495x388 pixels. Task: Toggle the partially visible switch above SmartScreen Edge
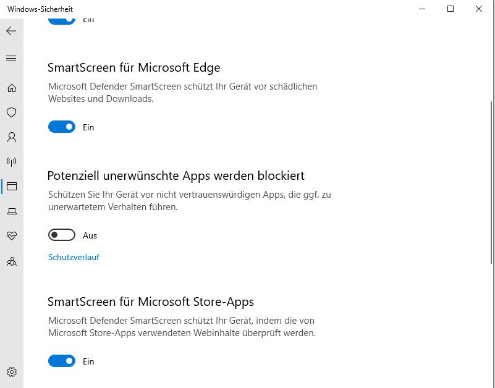pos(62,19)
